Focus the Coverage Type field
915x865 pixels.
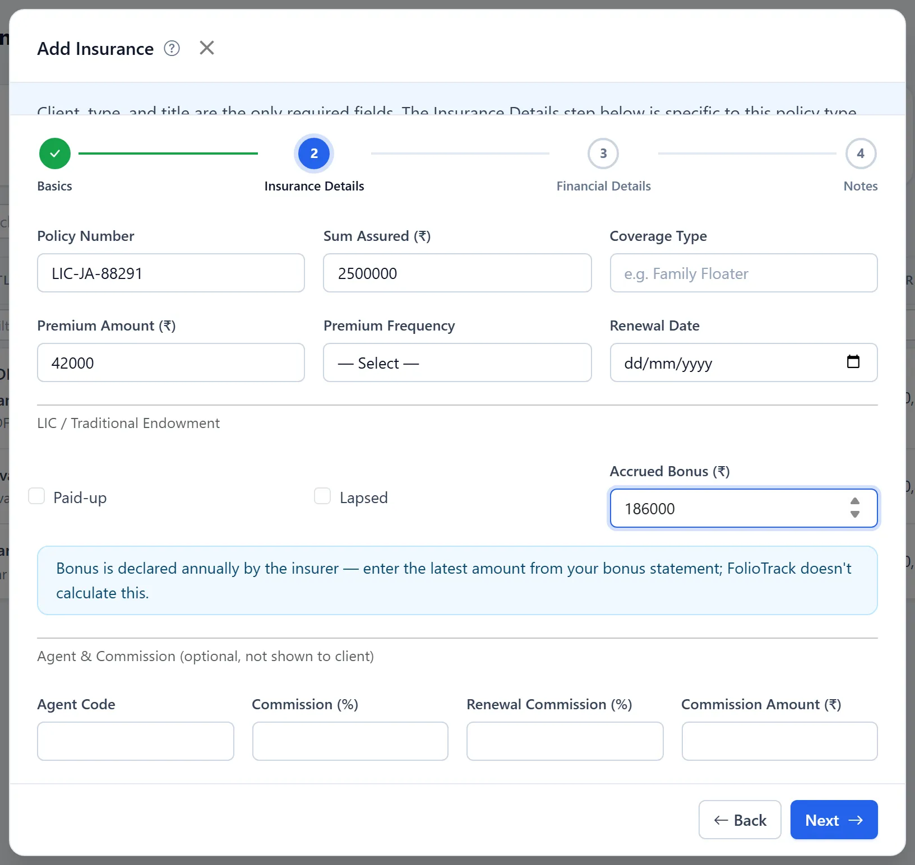pyautogui.click(x=743, y=273)
